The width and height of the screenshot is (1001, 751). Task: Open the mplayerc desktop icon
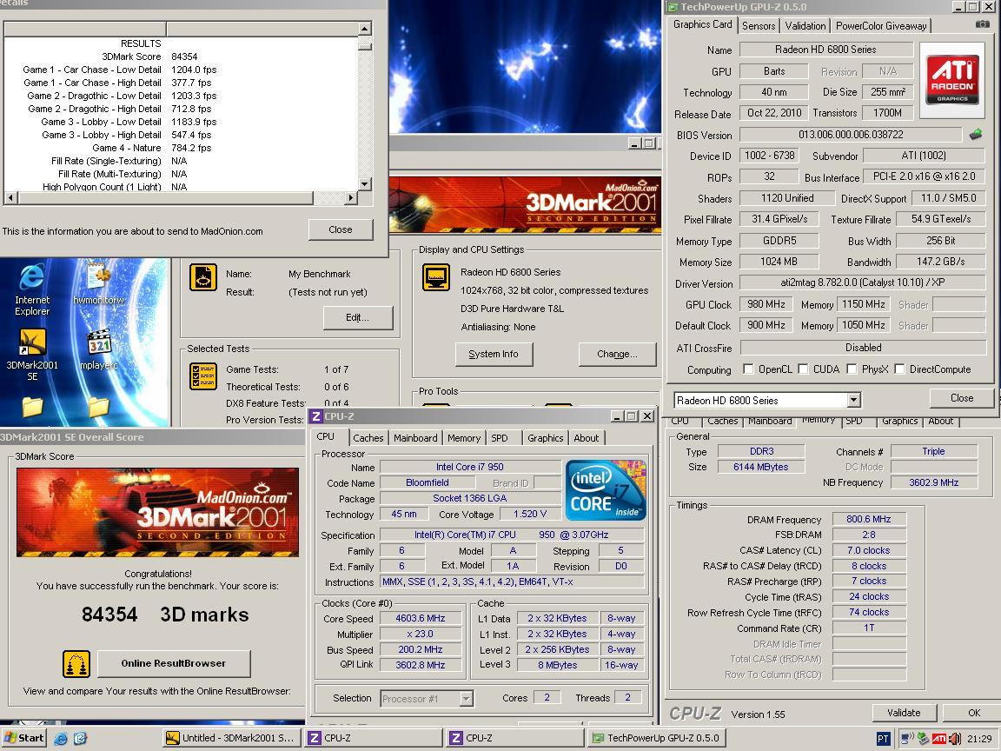98,349
